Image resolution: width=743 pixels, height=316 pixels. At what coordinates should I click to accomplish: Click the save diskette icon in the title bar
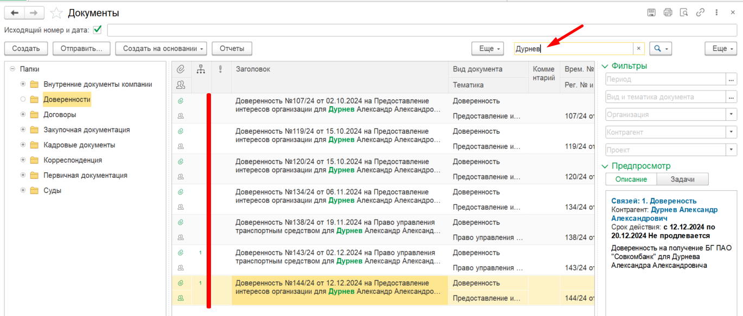652,12
